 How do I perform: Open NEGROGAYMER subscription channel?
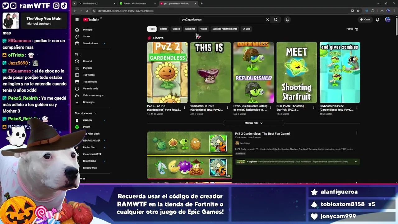[x=92, y=141]
